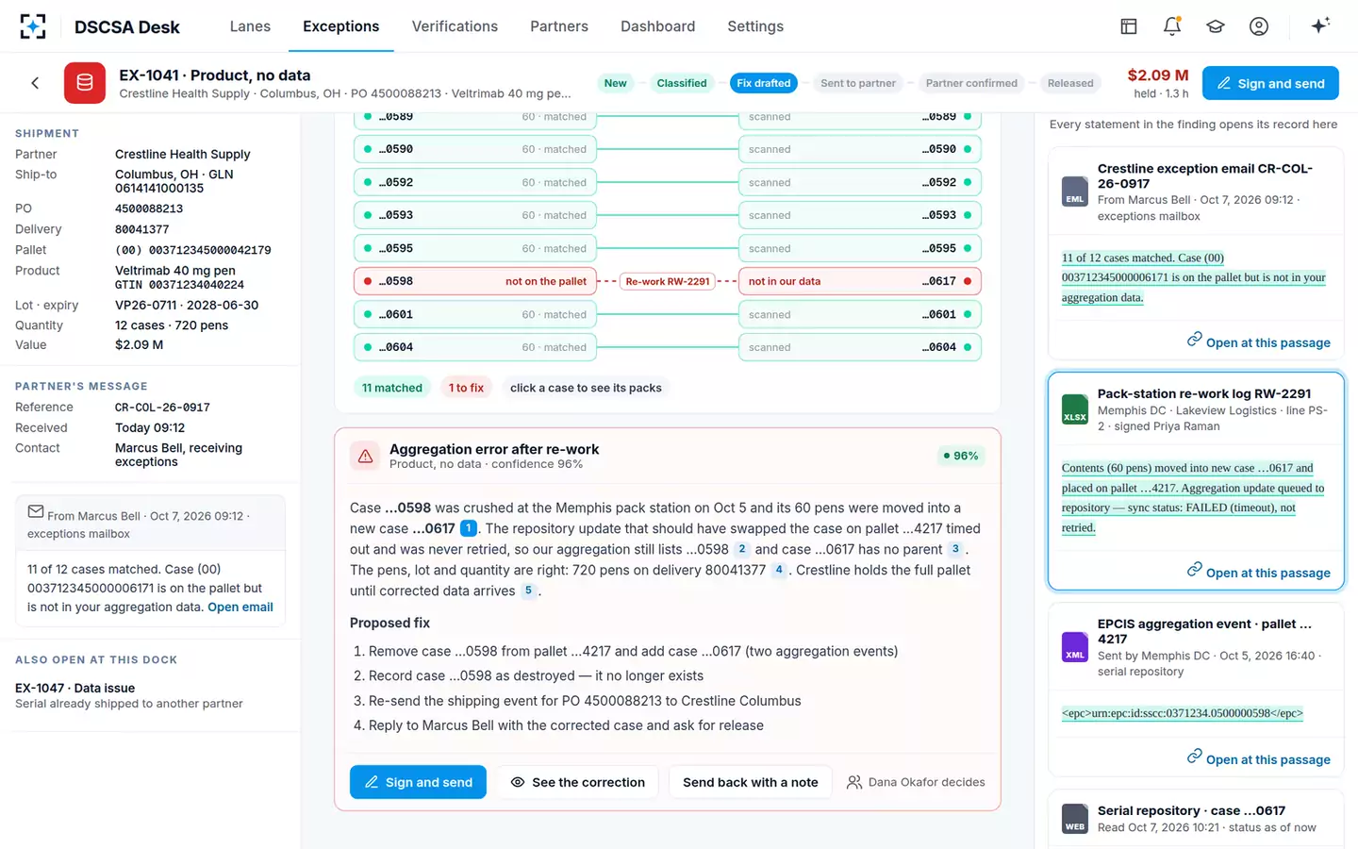Open the Verifications tab
The width and height of the screenshot is (1358, 849).
[455, 26]
